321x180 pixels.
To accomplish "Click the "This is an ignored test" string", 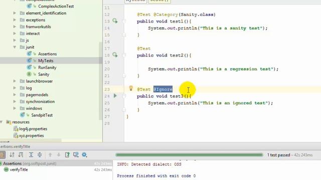I will tap(234, 103).
